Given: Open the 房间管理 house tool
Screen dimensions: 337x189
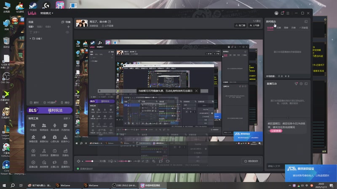Looking at the screenshot, I should tap(44, 164).
